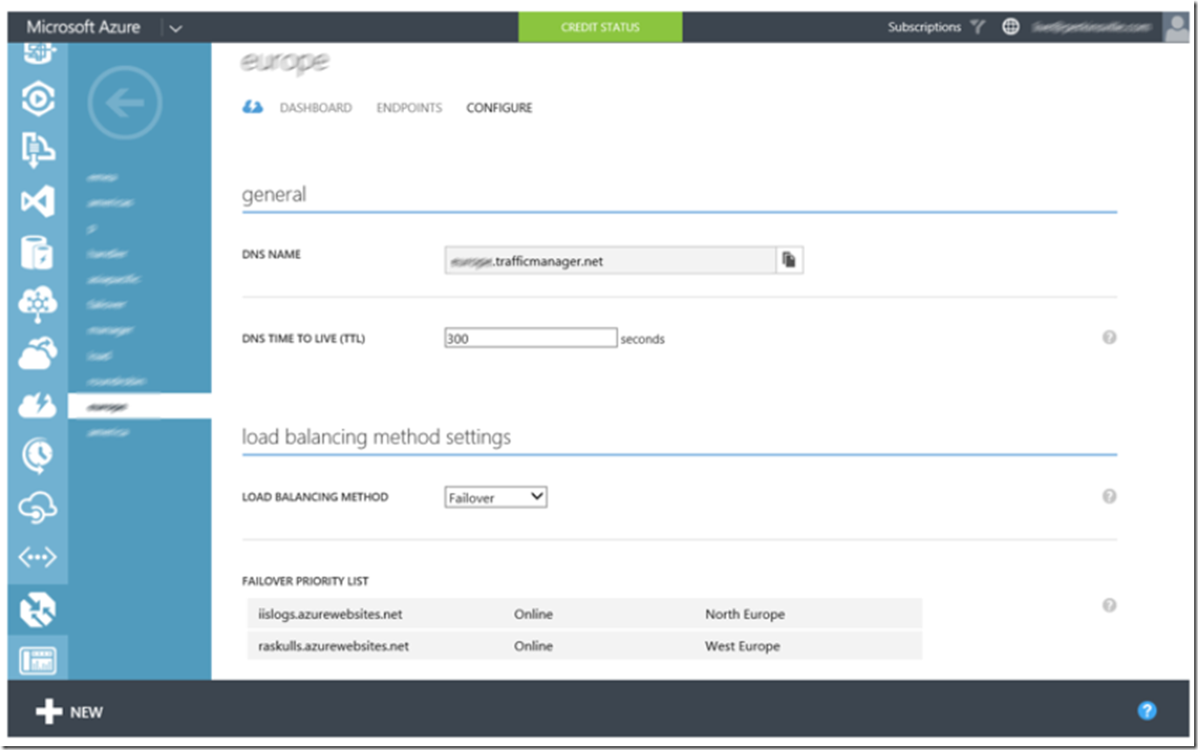Click the green CREDIT STATUS button
Viewport: 1198px width, 750px height.
pos(600,27)
